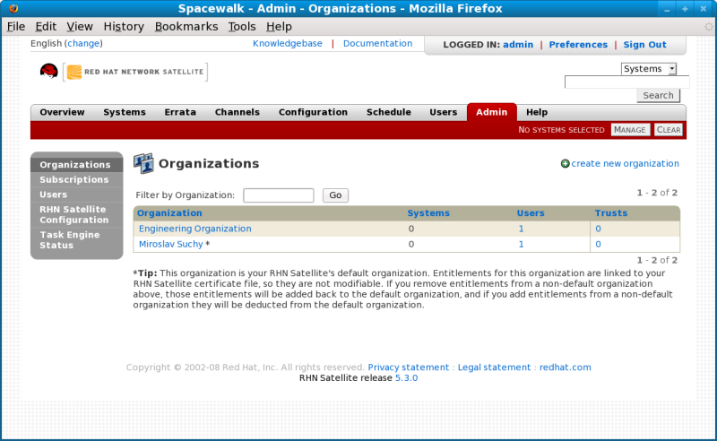Click the Red Hat Network Satellite logo

tap(124, 72)
